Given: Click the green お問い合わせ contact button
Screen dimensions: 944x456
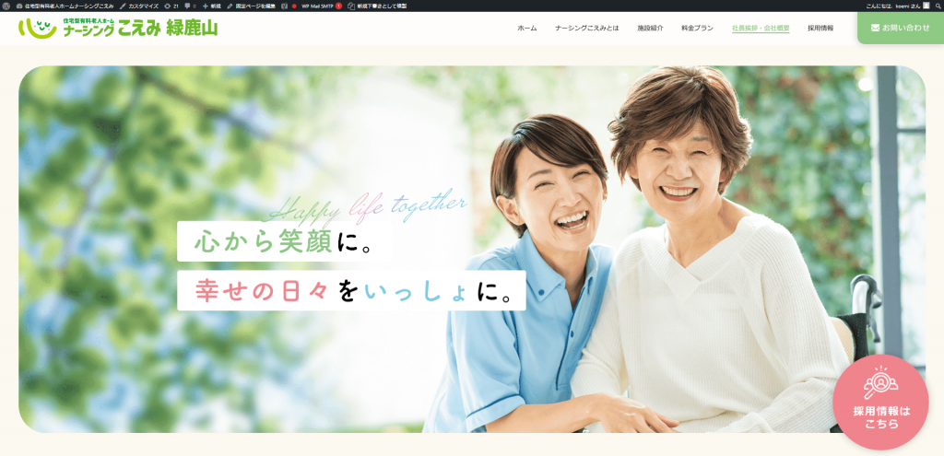Looking at the screenshot, I should click(x=901, y=28).
